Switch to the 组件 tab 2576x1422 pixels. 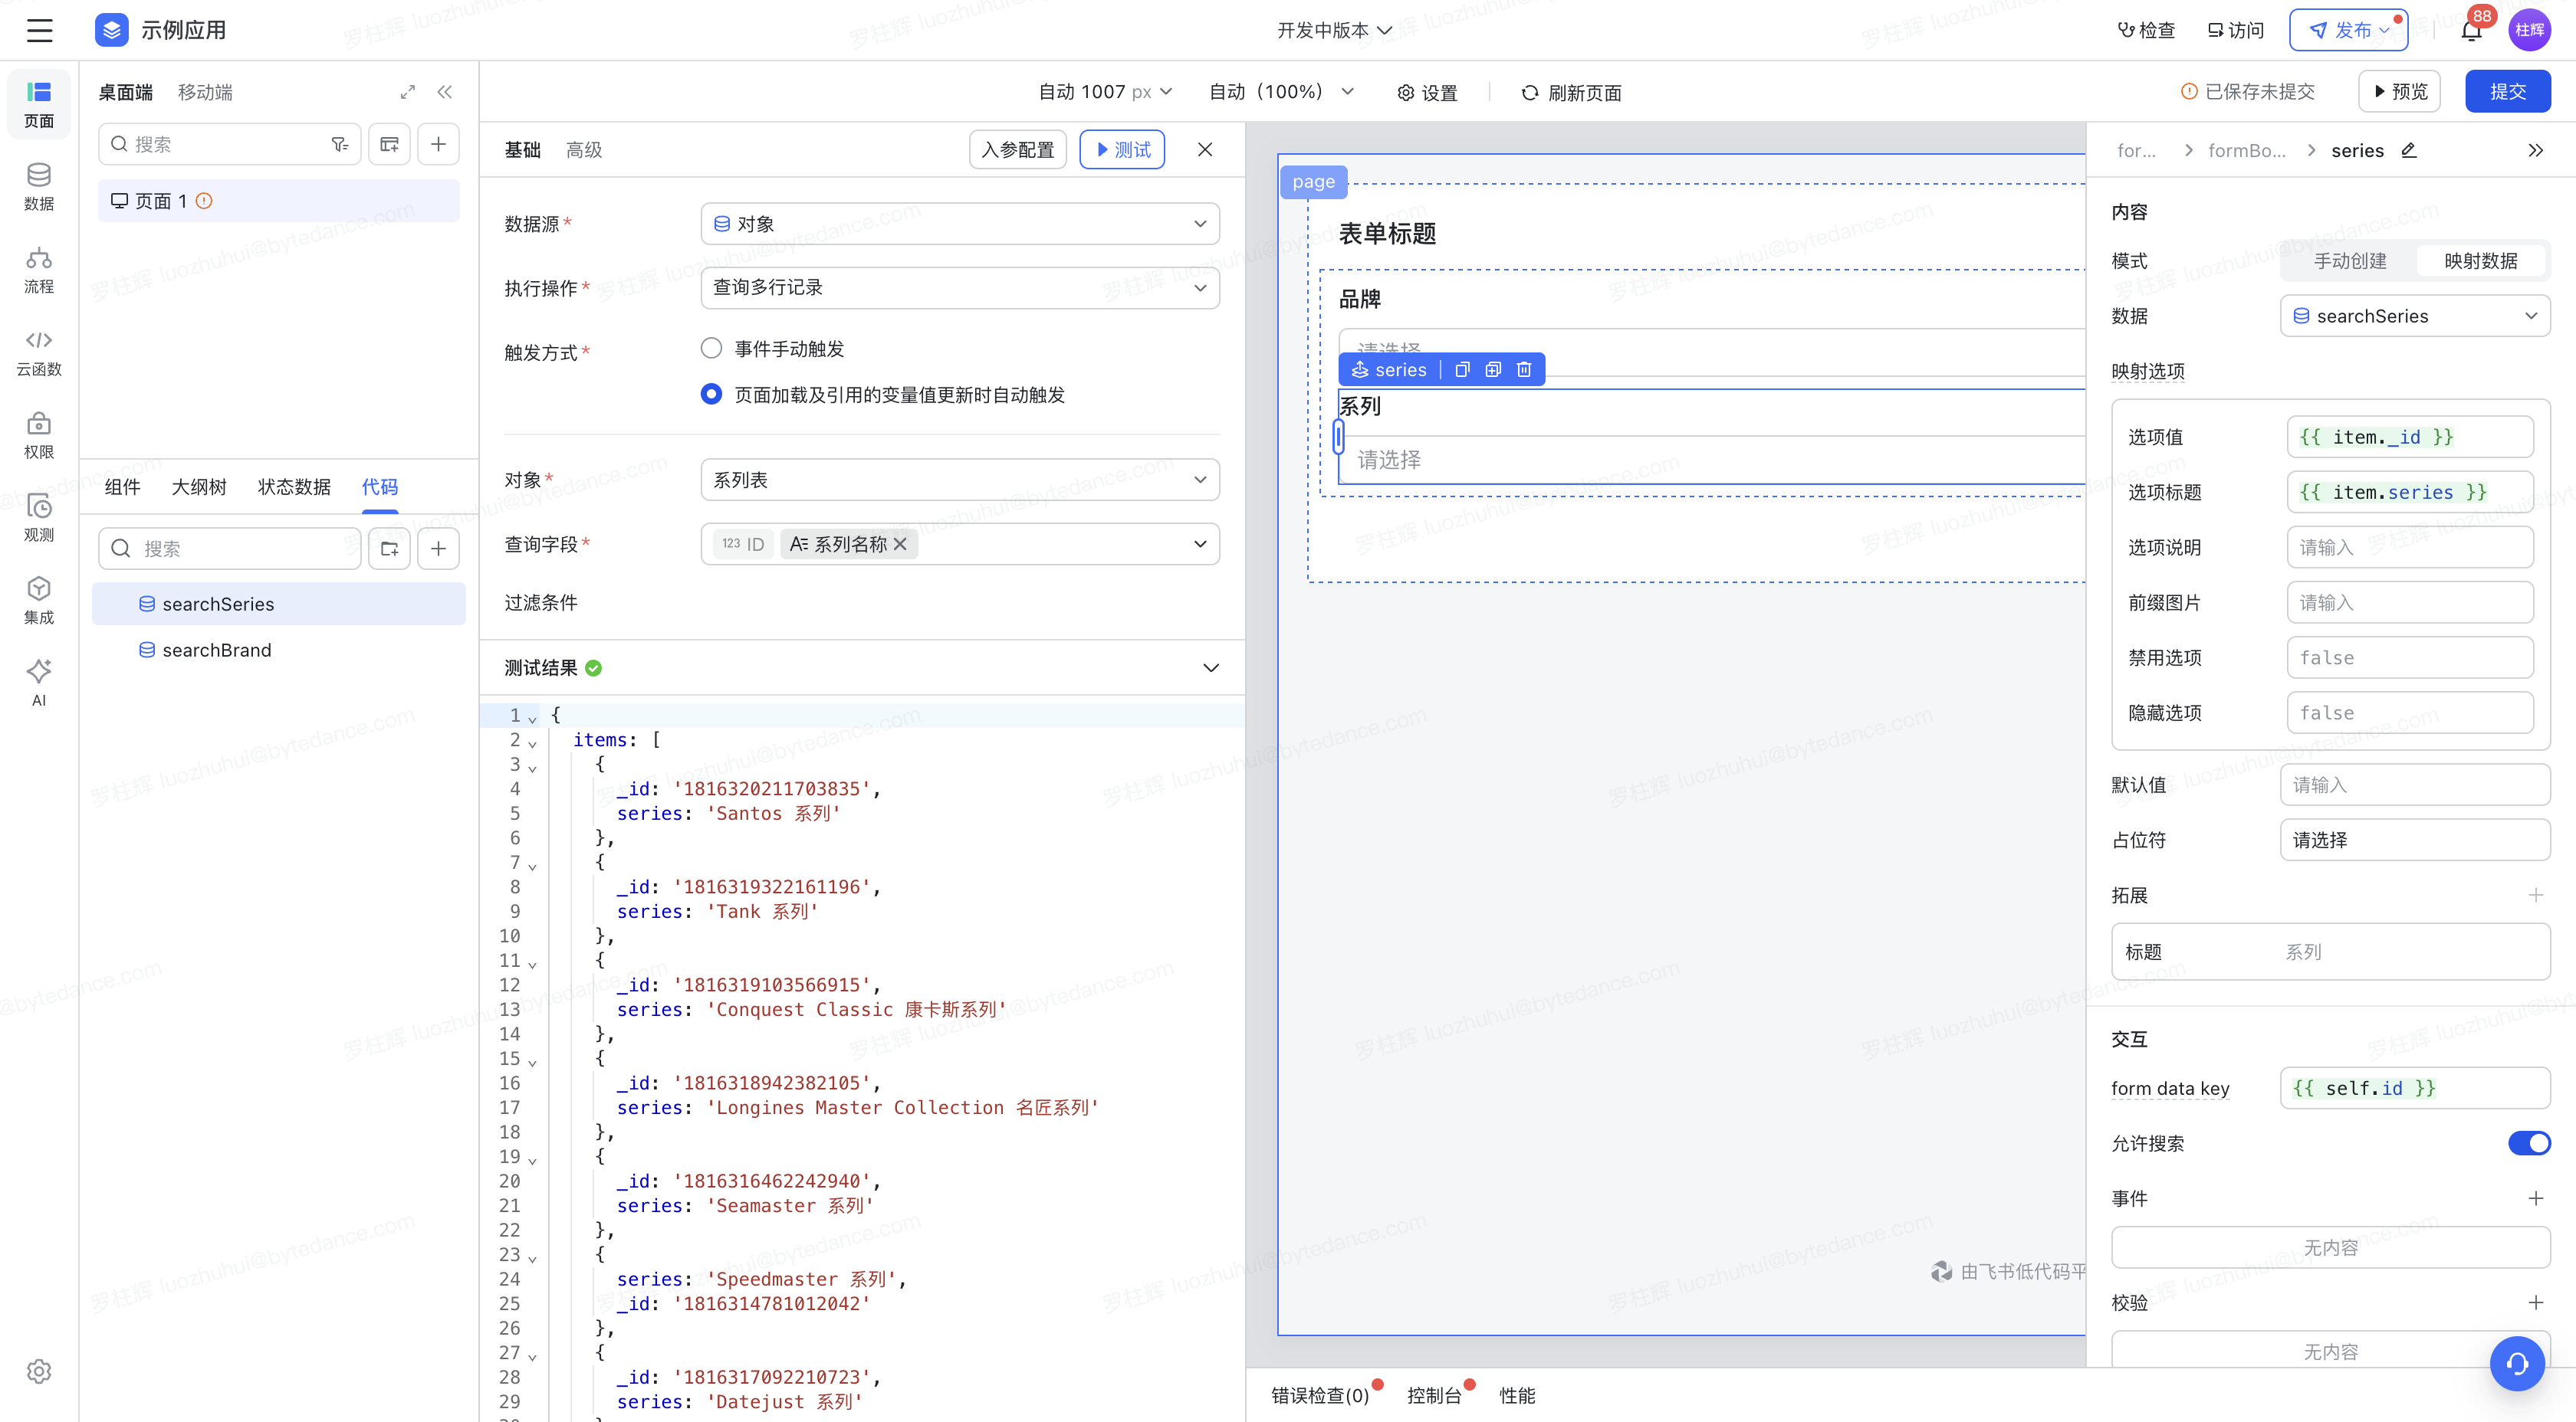pyautogui.click(x=123, y=487)
